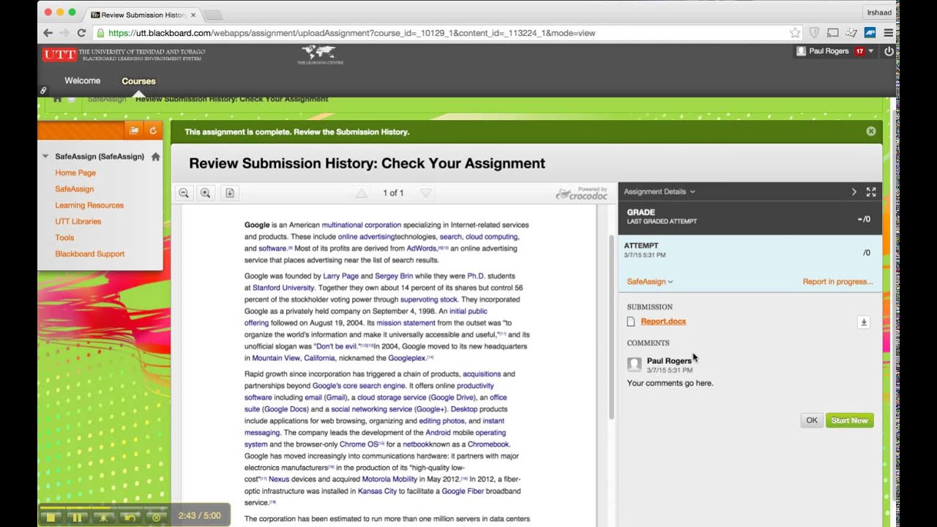Click the OK button

tap(812, 421)
